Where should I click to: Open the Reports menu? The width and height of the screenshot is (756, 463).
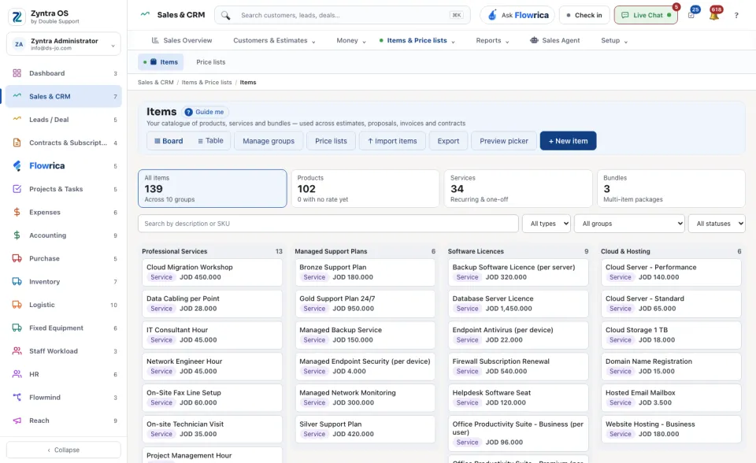coord(492,40)
